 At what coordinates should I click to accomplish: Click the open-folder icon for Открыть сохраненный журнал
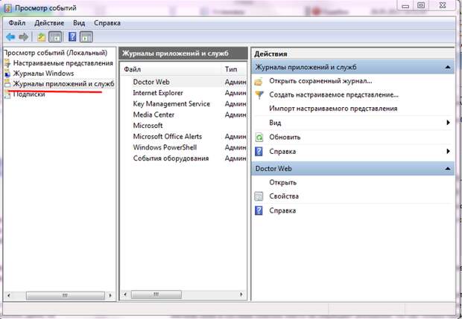point(259,82)
